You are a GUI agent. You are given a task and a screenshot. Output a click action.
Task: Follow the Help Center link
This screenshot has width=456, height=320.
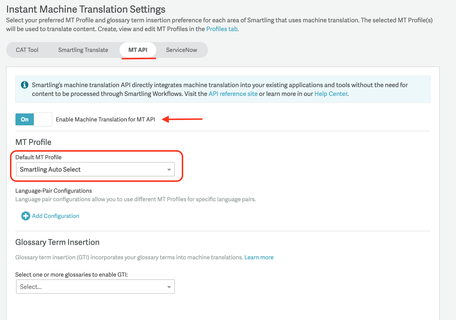click(331, 94)
